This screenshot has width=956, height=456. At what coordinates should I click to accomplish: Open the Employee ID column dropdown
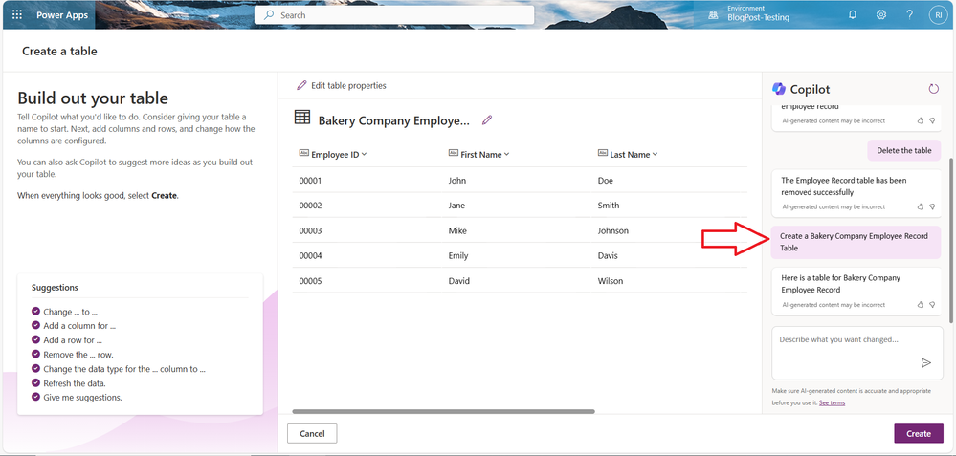(364, 154)
